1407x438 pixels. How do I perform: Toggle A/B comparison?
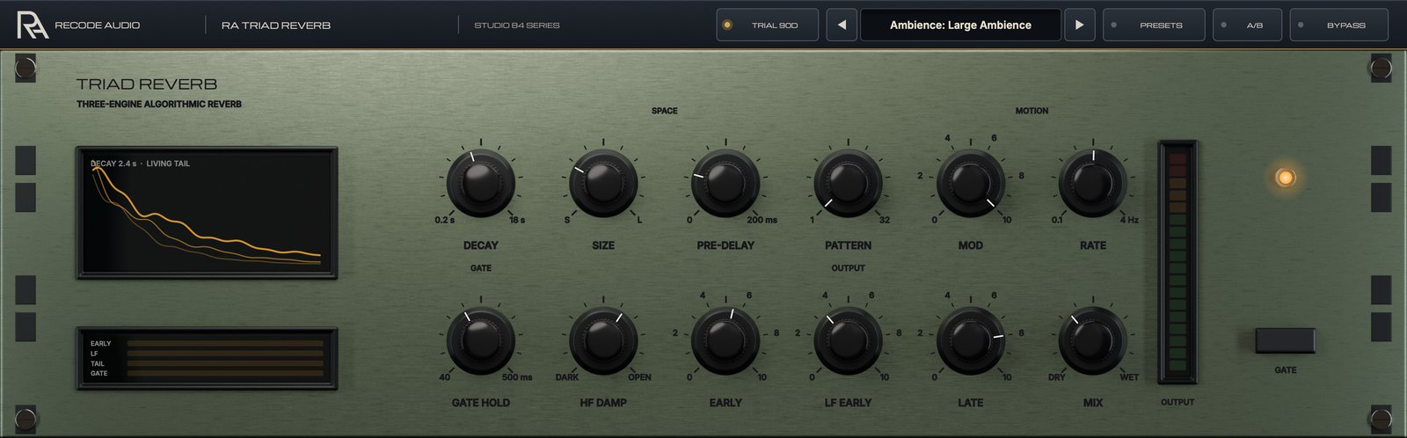click(x=1247, y=25)
